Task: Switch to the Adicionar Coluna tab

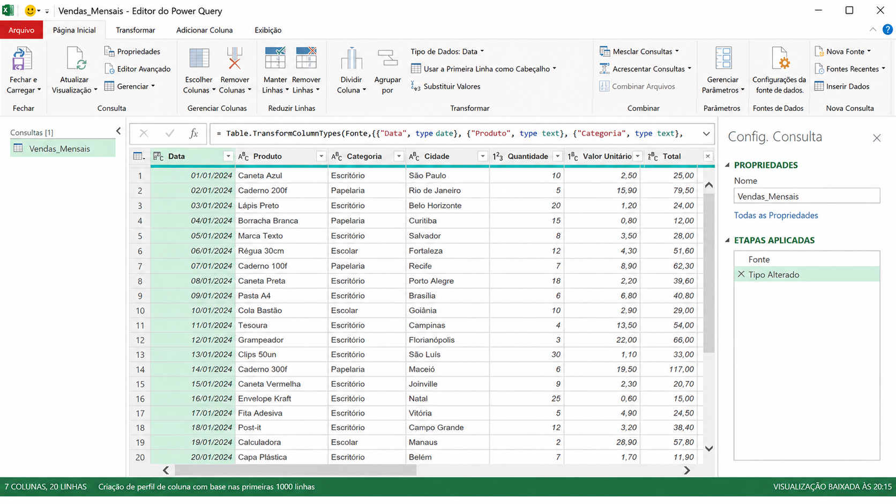Action: click(204, 30)
